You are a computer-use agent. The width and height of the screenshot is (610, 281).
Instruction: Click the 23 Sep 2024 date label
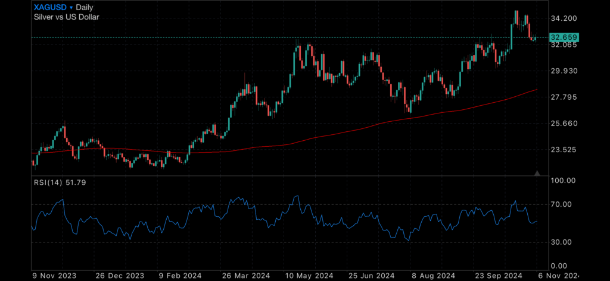[x=499, y=276]
